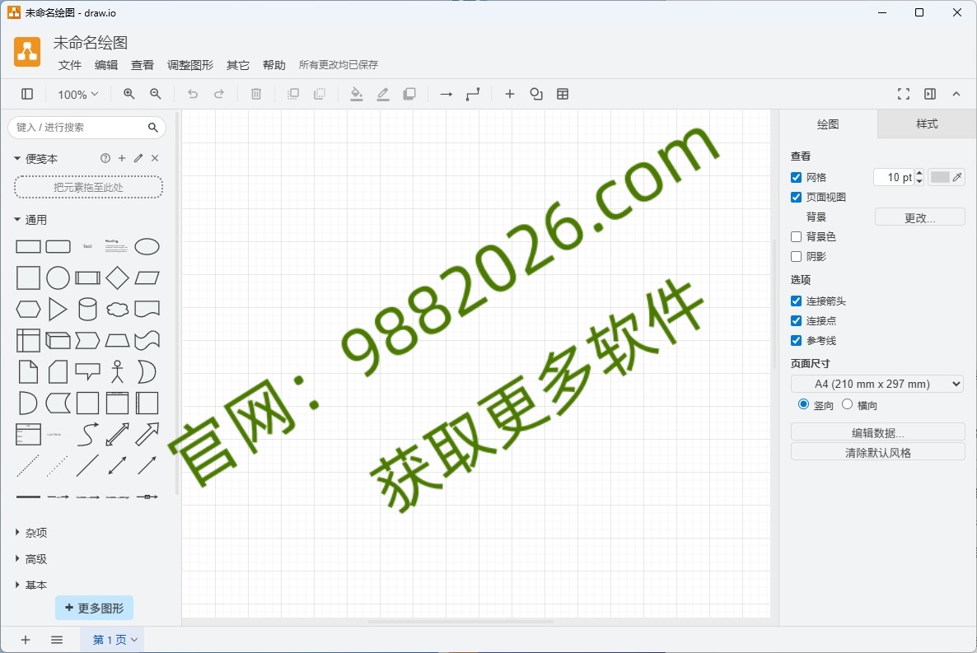The height and width of the screenshot is (653, 977).
Task: Click the scratchpad help question icon
Action: [105, 158]
